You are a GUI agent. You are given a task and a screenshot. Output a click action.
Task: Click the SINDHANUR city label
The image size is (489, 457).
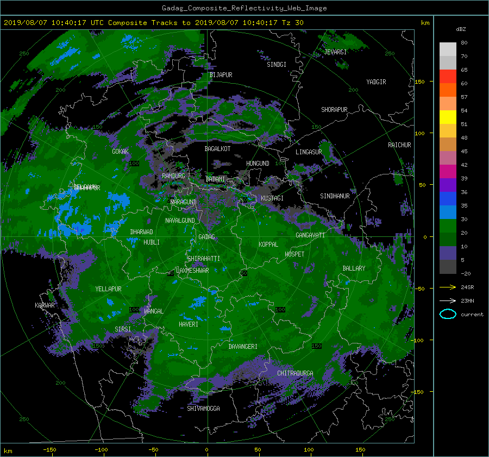tap(335, 196)
